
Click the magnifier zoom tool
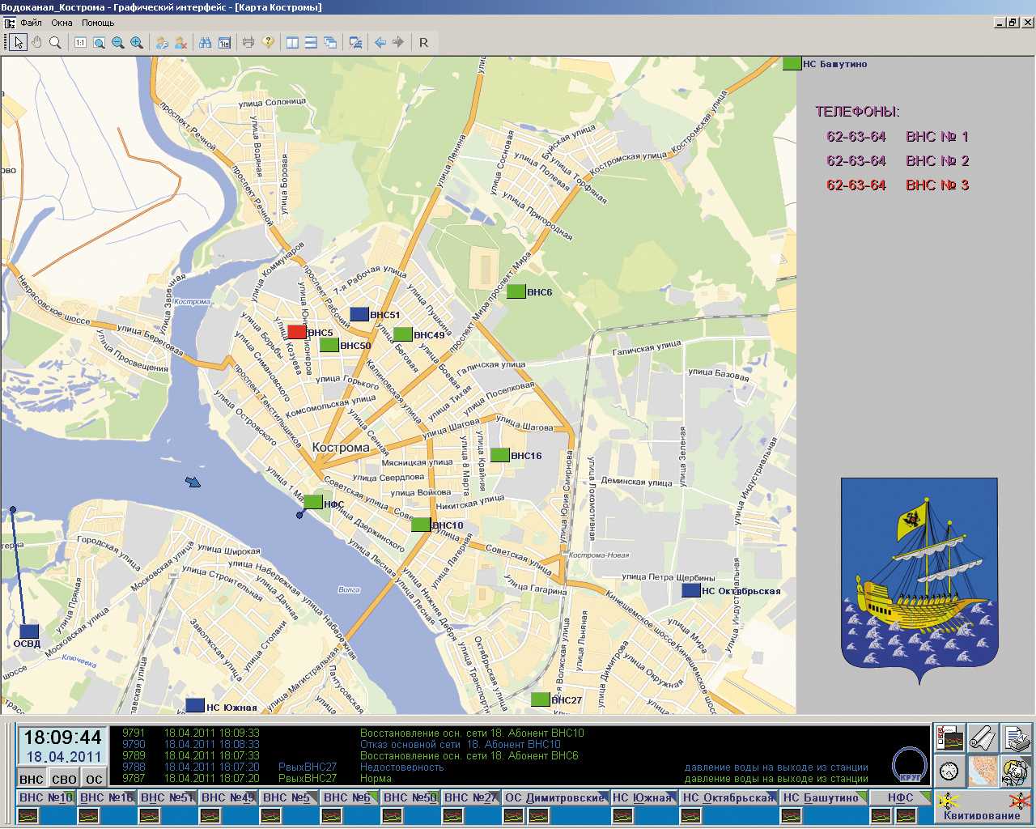55,42
